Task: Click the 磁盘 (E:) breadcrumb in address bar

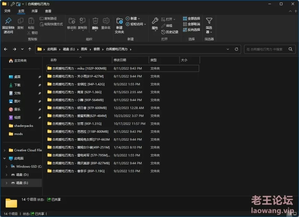Action: 69,49
